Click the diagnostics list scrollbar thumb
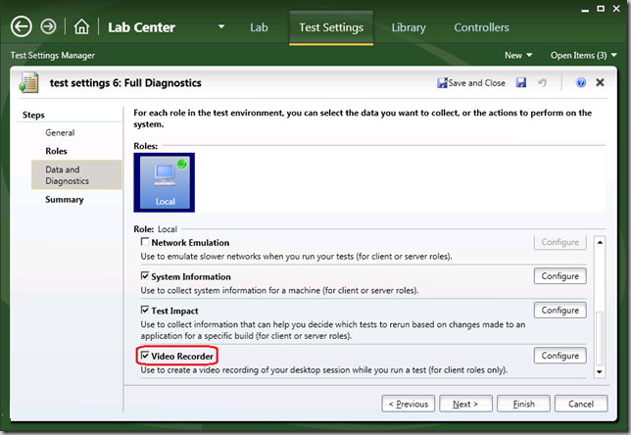631x435 pixels. (x=600, y=338)
